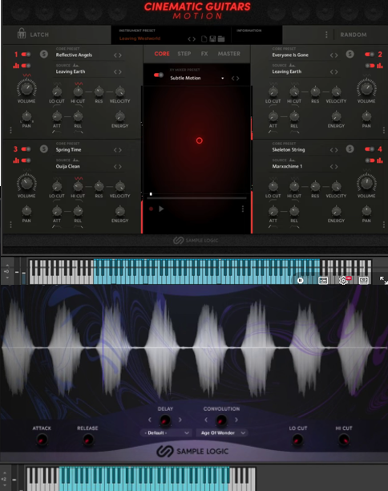Click core 1 volume LFO wave icon

click(26, 75)
